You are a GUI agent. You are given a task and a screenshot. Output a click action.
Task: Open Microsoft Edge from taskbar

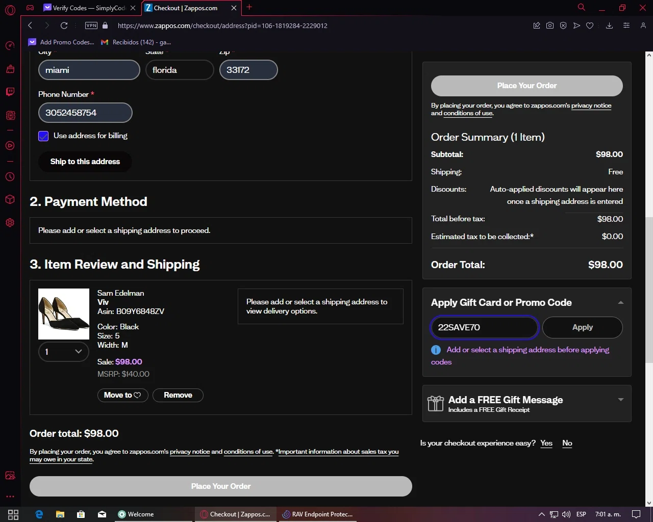tap(39, 514)
